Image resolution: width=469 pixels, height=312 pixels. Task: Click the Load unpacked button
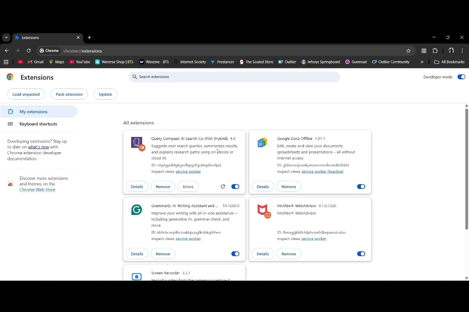point(26,94)
